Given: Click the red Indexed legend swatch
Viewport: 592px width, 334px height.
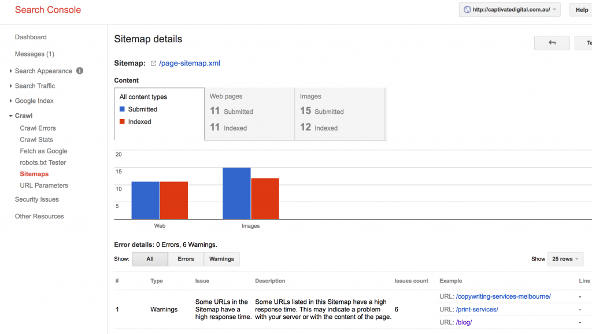Looking at the screenshot, I should [122, 121].
